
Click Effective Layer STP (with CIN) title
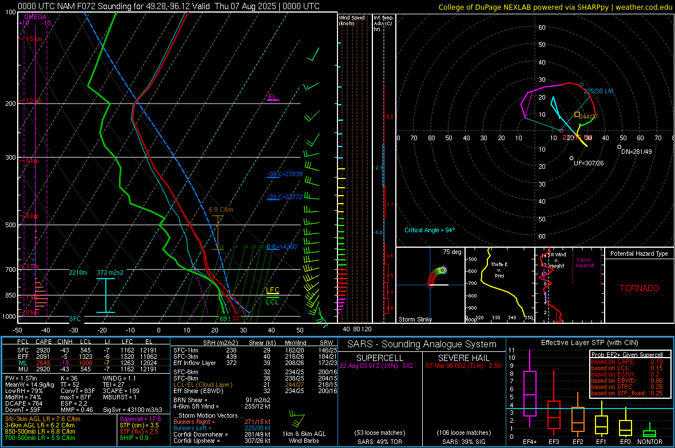click(589, 343)
